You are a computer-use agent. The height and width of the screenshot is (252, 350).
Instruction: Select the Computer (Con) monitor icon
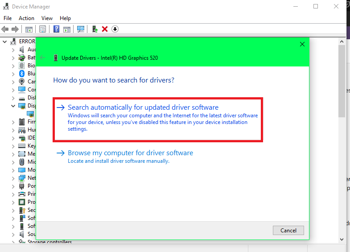[x=22, y=90]
